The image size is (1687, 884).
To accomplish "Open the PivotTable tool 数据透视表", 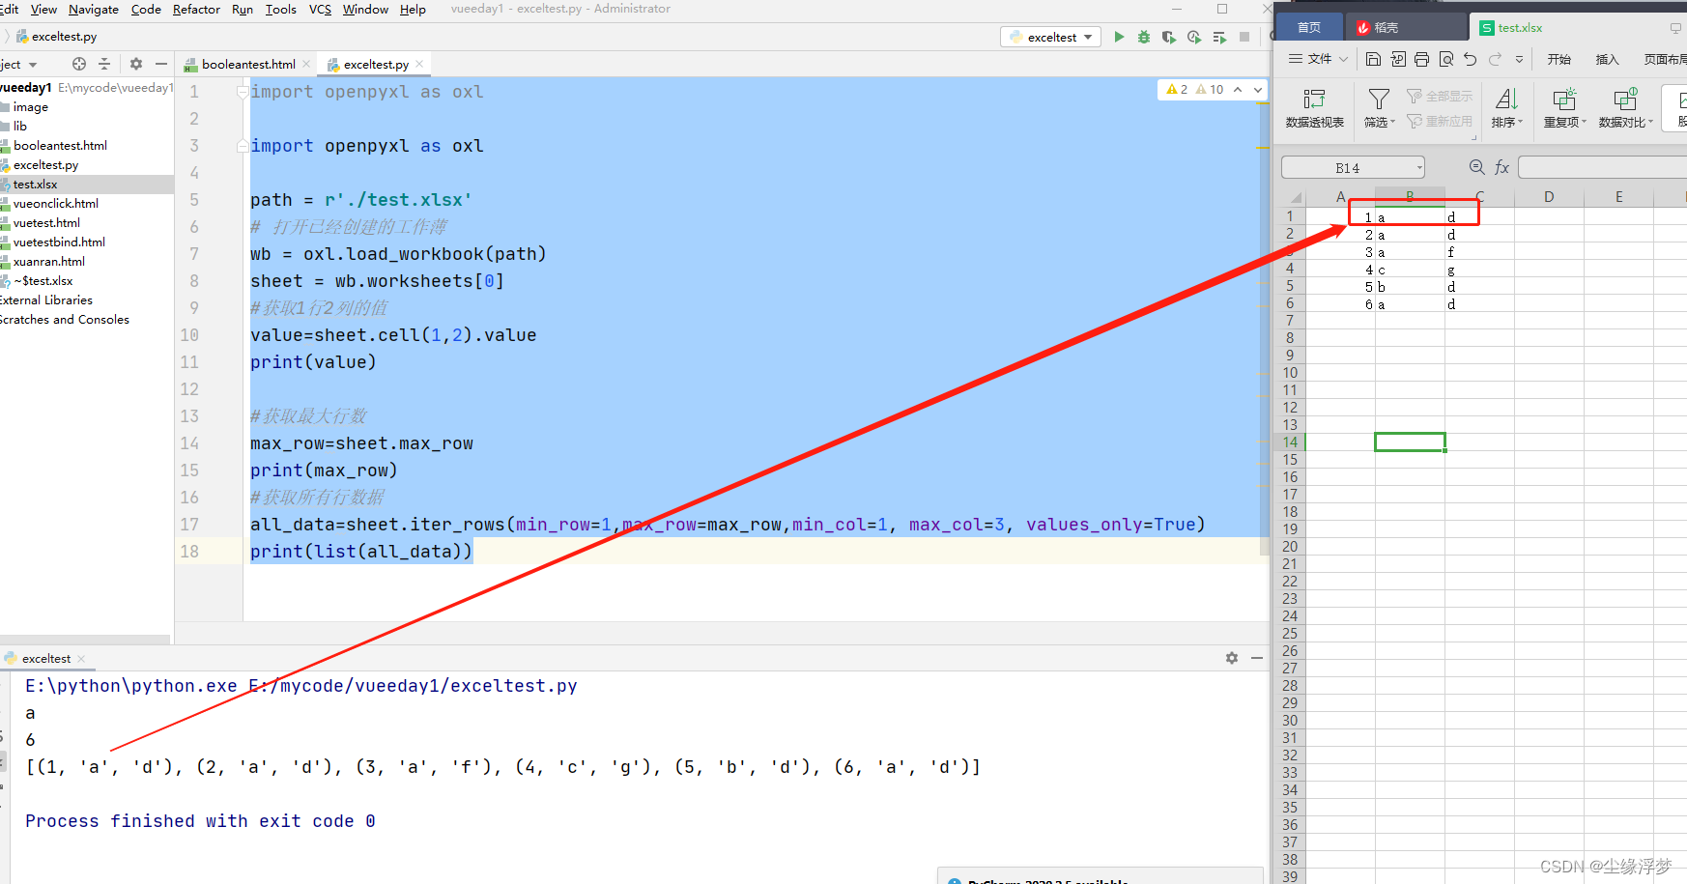I will [x=1315, y=108].
